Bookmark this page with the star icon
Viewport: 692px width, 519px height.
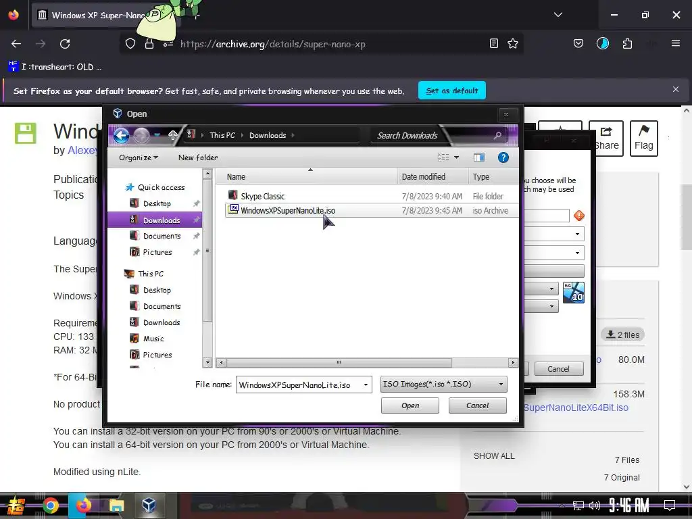[513, 43]
